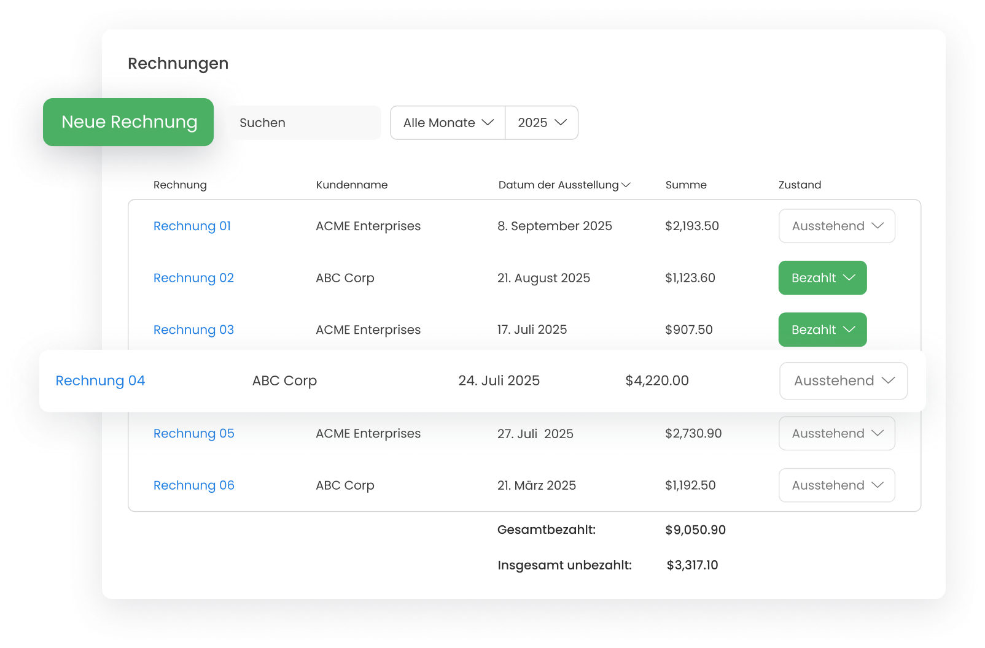Screen dimensions: 985x648
Task: Open the Rechnung 02 invoice link
Action: point(193,278)
